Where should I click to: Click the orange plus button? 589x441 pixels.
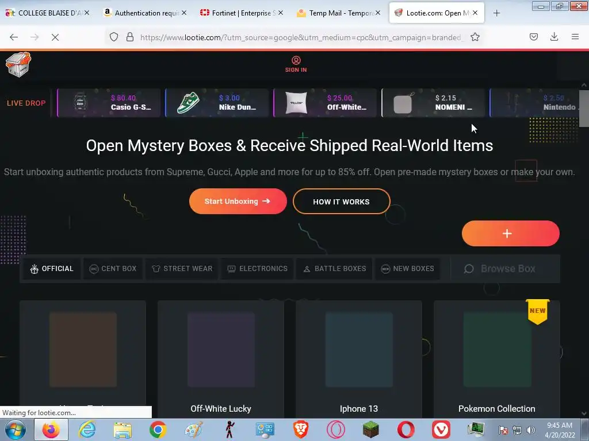click(511, 233)
